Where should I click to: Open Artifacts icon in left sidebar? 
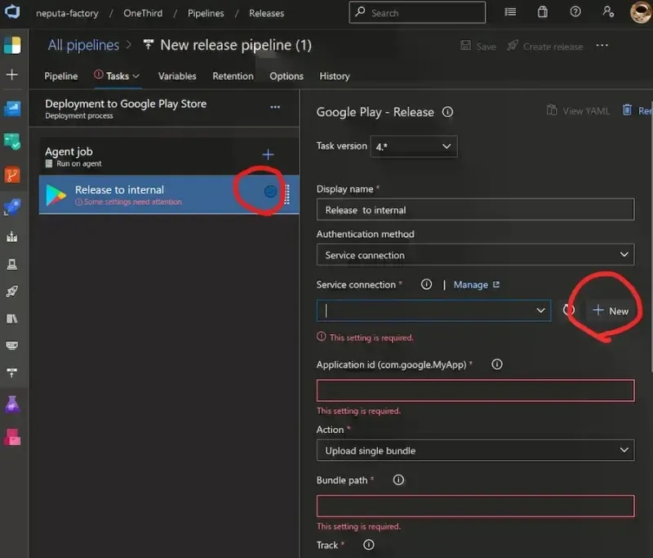click(12, 436)
